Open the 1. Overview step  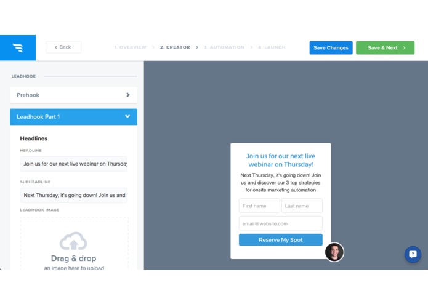tap(130, 47)
